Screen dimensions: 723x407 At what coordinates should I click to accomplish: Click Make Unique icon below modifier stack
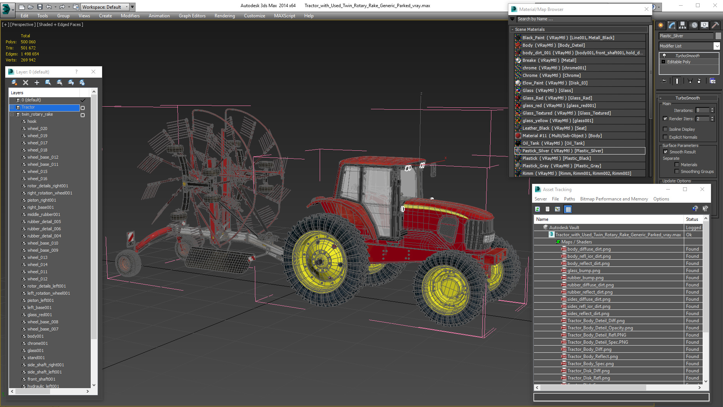(690, 81)
